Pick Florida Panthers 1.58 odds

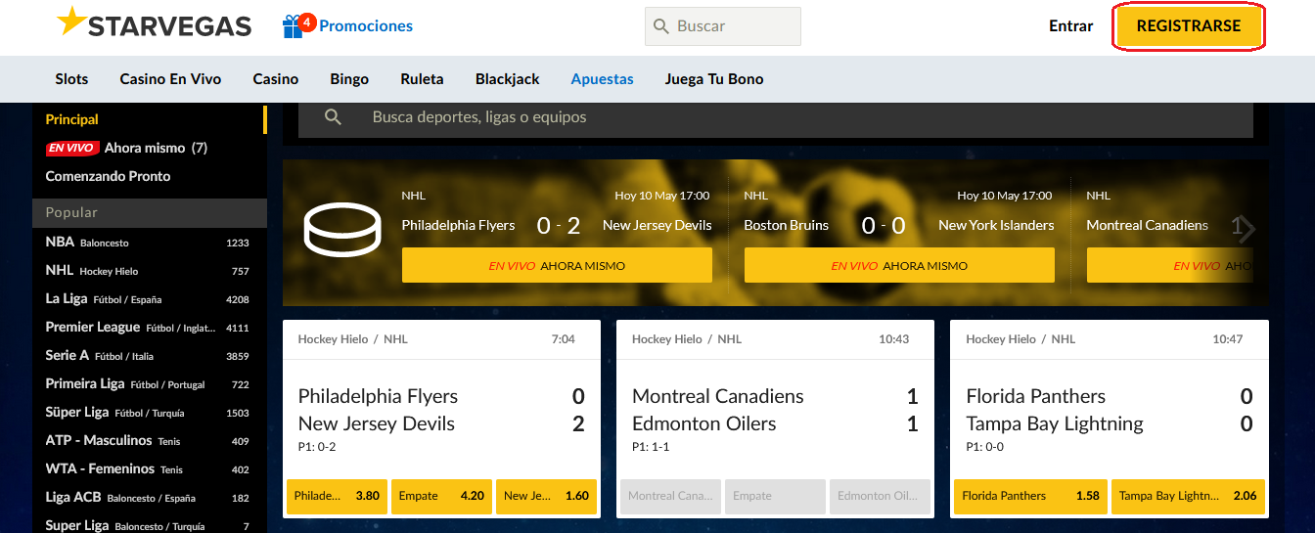(x=1030, y=496)
